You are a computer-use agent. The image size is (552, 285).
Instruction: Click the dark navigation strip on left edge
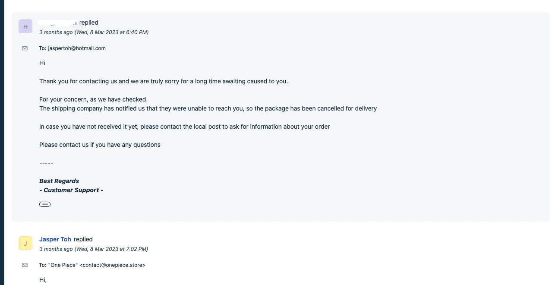[x=2, y=142]
